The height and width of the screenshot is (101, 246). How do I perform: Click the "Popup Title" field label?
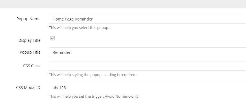(30, 52)
